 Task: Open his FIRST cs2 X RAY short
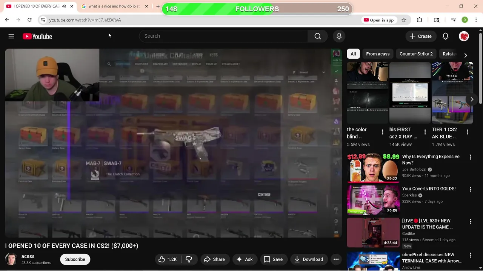pyautogui.click(x=410, y=93)
